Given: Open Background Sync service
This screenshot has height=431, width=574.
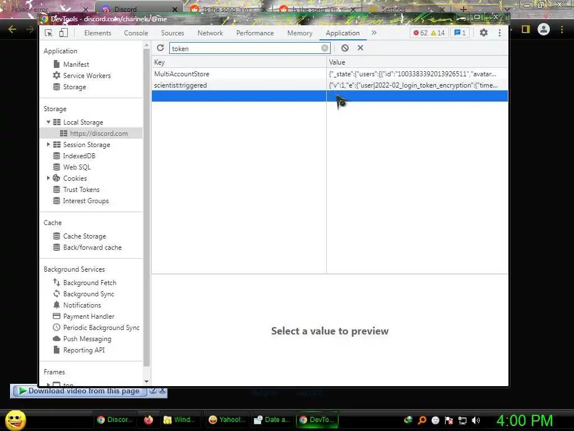Looking at the screenshot, I should click(89, 294).
